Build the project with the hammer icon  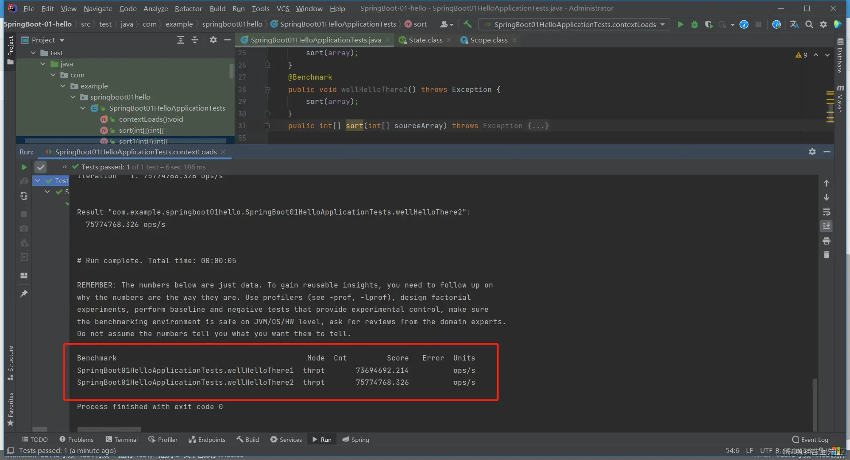pos(467,24)
